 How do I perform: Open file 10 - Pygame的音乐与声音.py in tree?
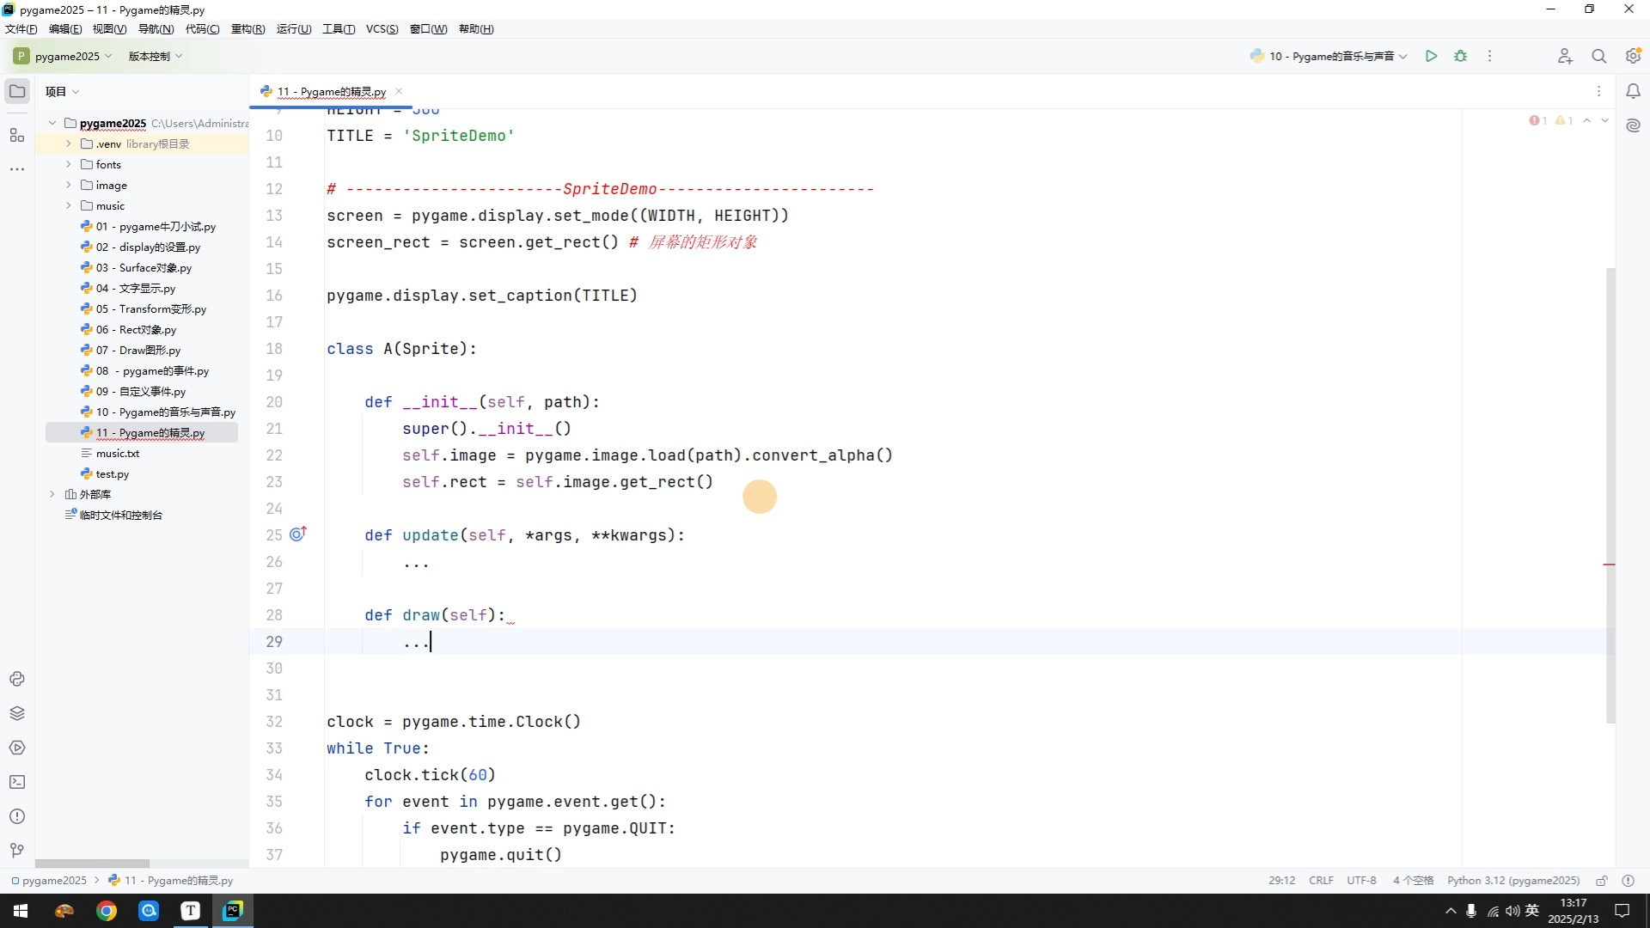[165, 412]
